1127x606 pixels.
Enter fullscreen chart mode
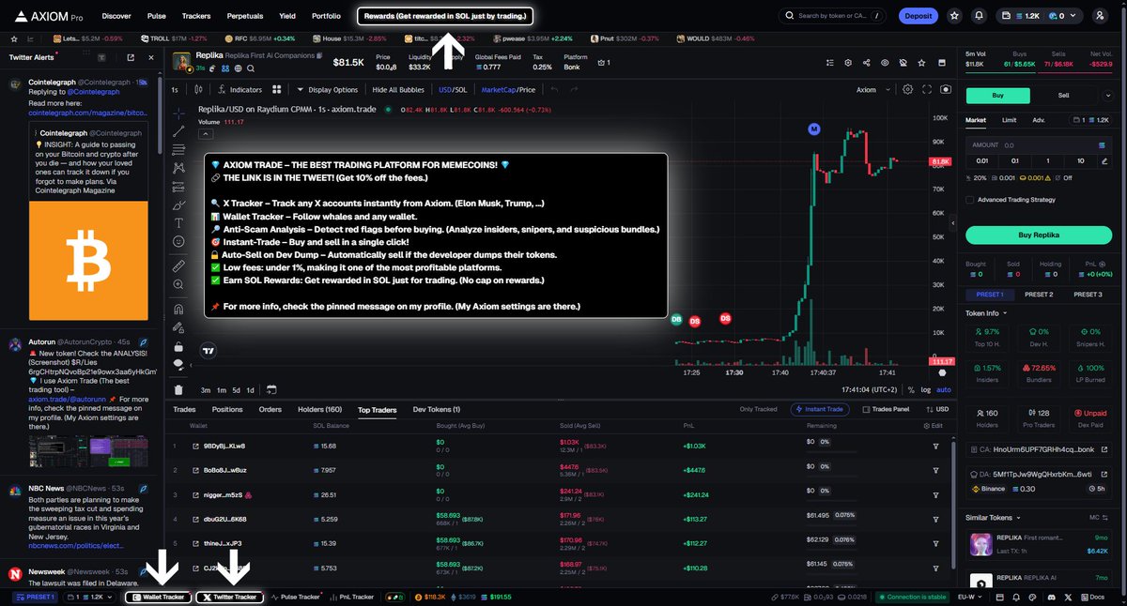click(x=927, y=90)
